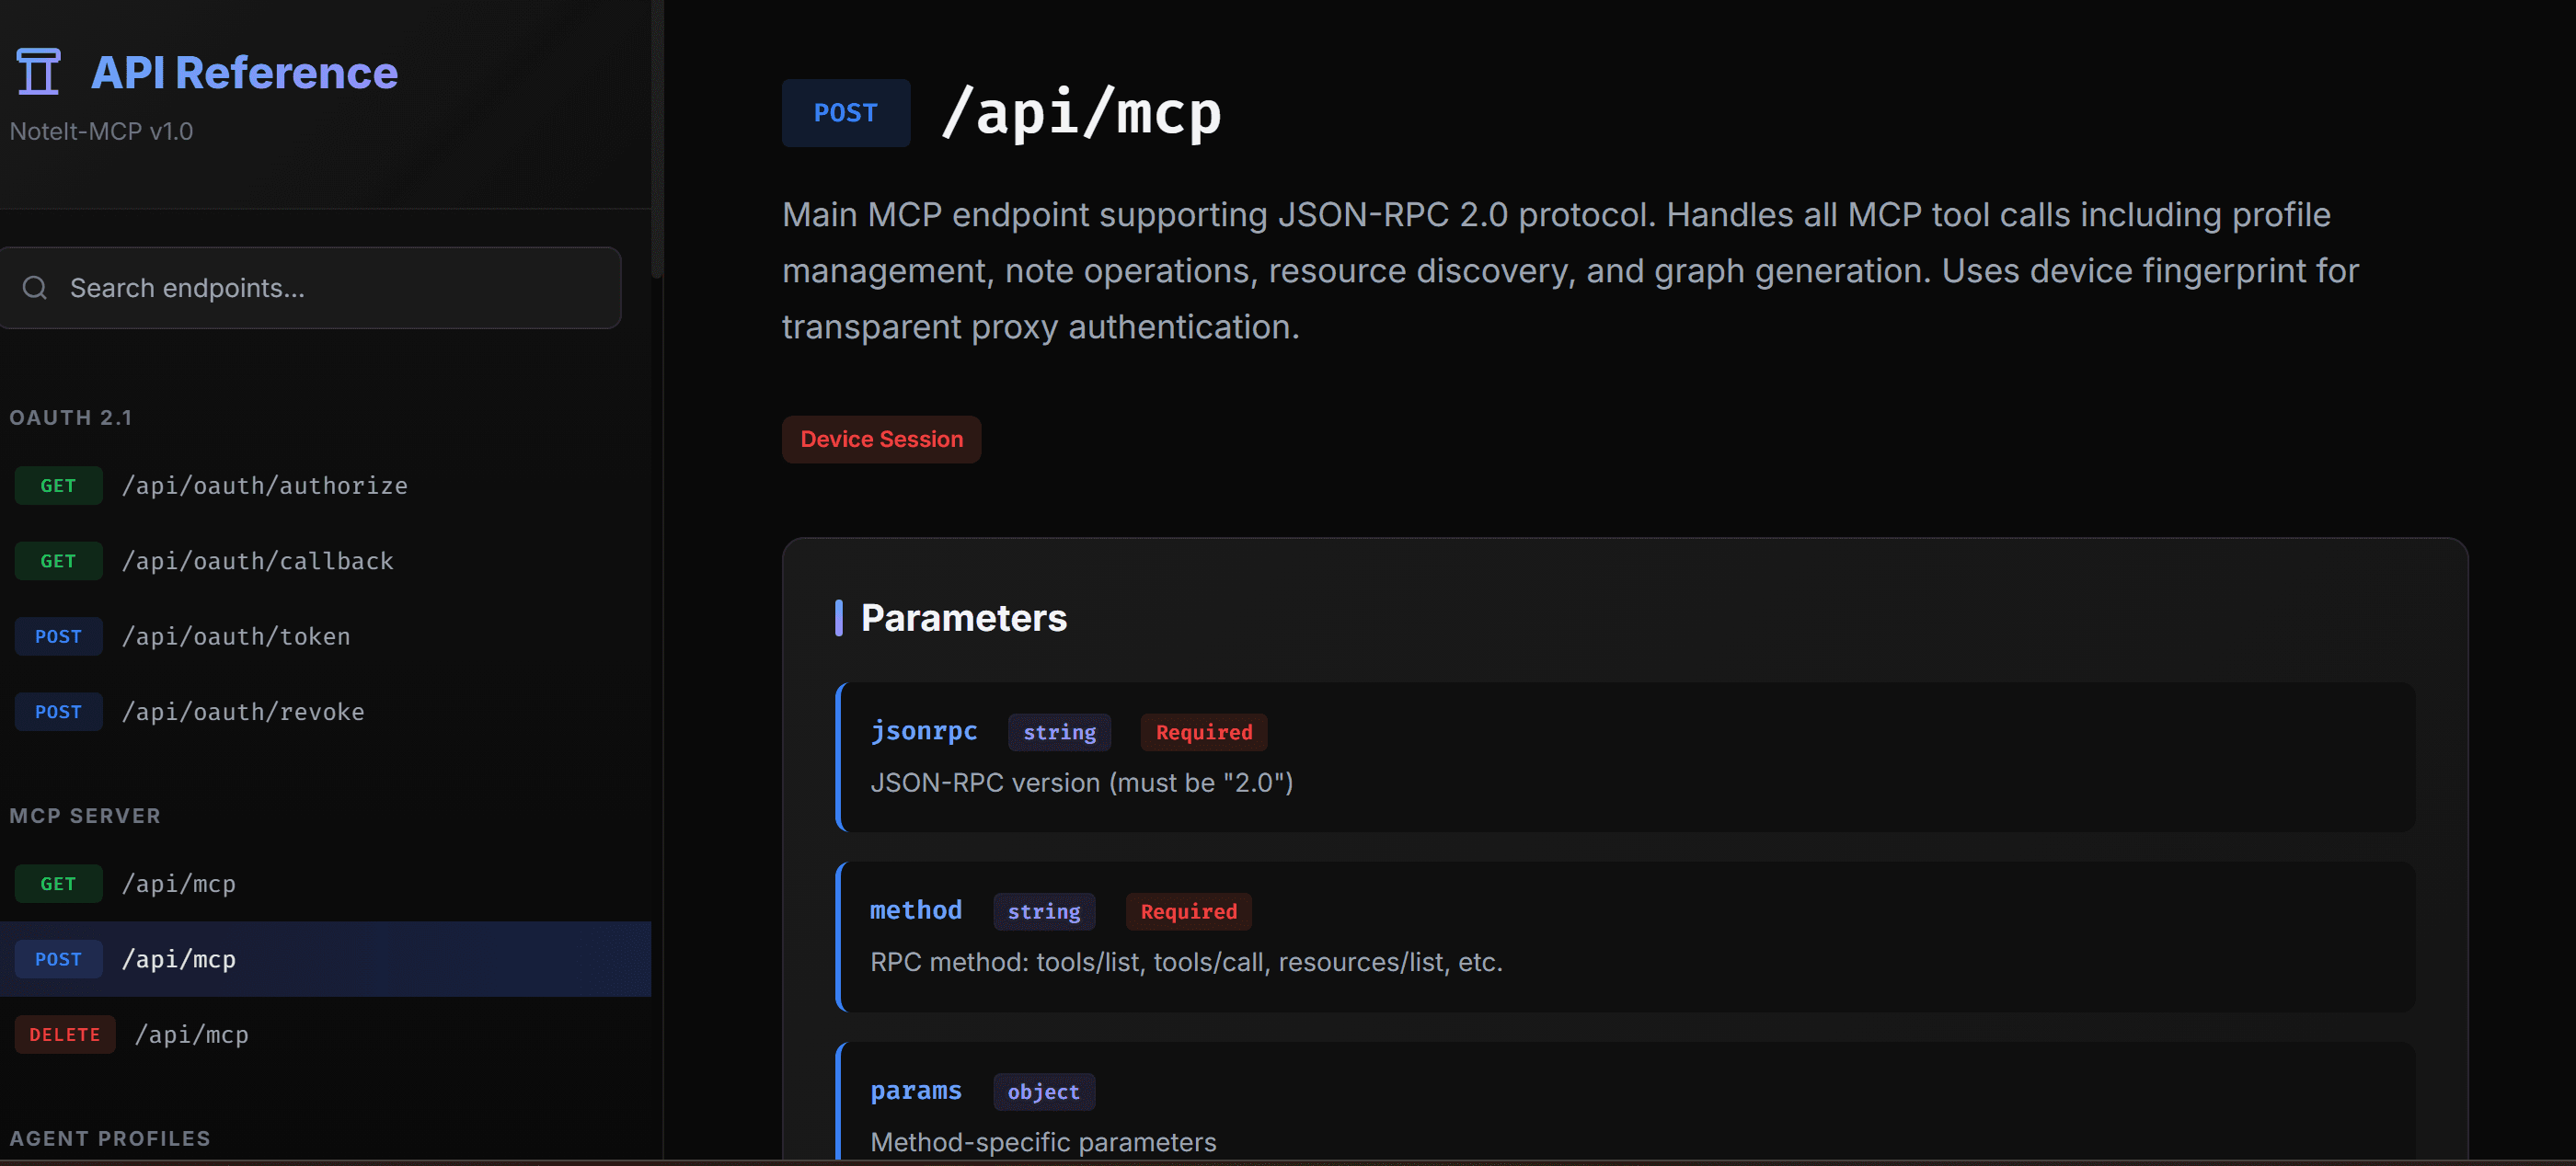2576x1166 pixels.
Task: Click the string type badge on jsonrpc
Action: coord(1059,731)
